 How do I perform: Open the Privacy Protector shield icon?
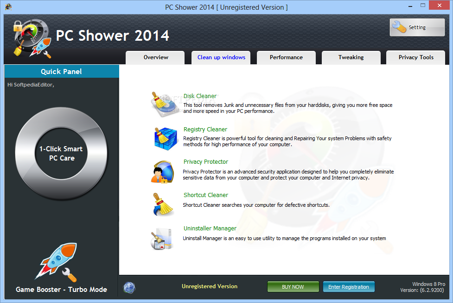pyautogui.click(x=163, y=172)
